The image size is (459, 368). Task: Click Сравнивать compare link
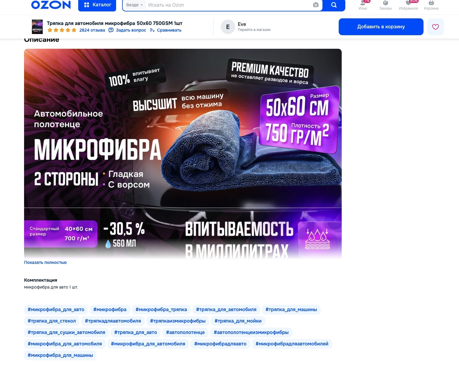166,30
